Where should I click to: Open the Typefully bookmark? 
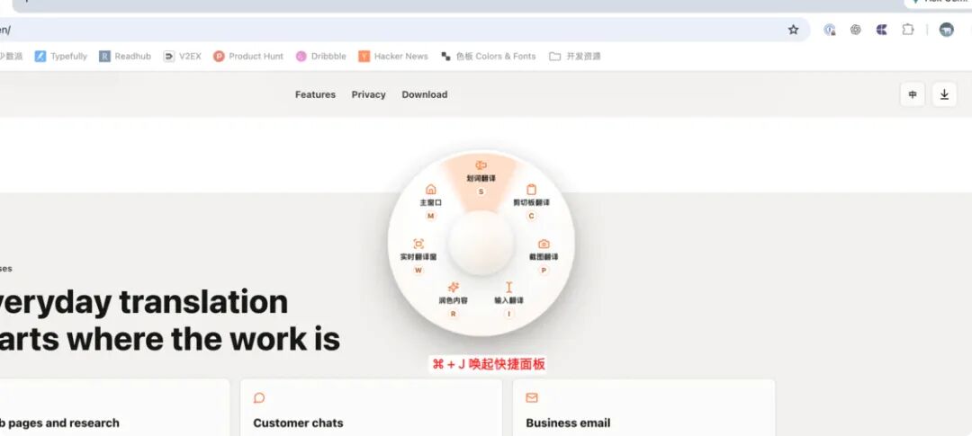[61, 57]
